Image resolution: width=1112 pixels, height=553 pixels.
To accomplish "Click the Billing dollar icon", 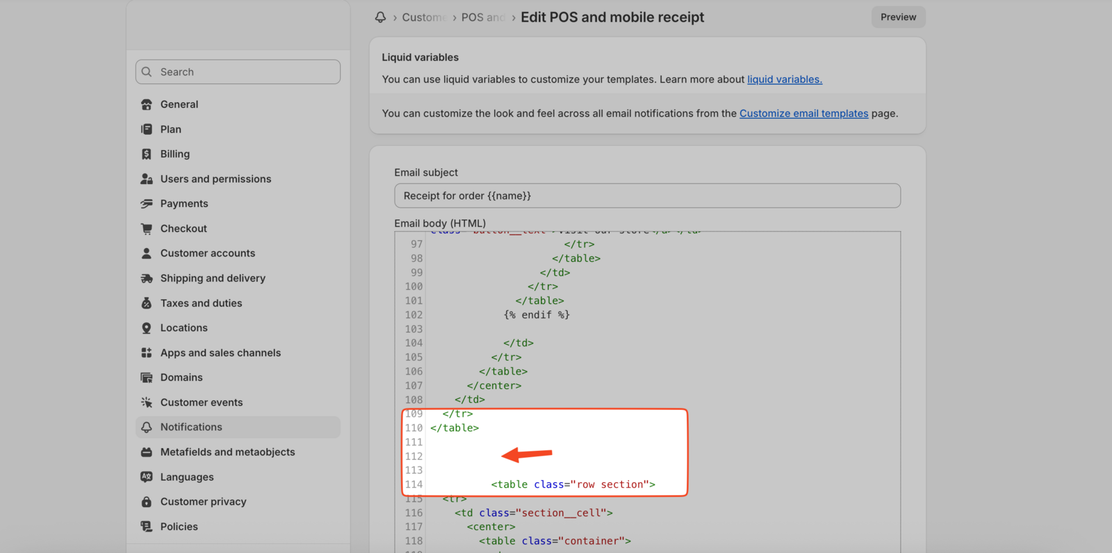I will click(x=147, y=154).
